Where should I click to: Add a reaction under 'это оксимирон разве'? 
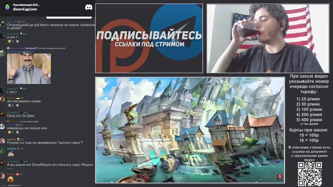click(x=17, y=105)
